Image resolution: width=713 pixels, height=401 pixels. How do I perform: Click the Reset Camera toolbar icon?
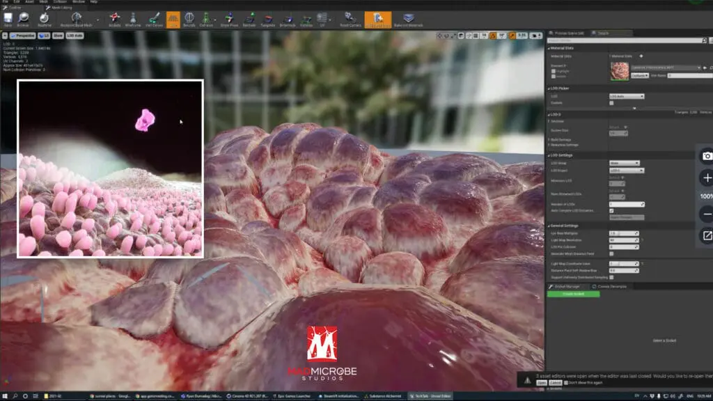tap(351, 19)
